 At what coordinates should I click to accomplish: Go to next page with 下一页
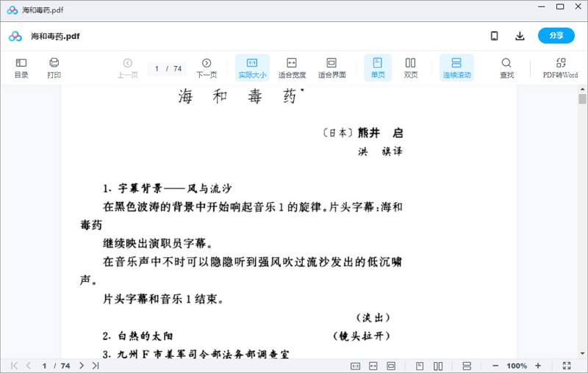click(207, 68)
